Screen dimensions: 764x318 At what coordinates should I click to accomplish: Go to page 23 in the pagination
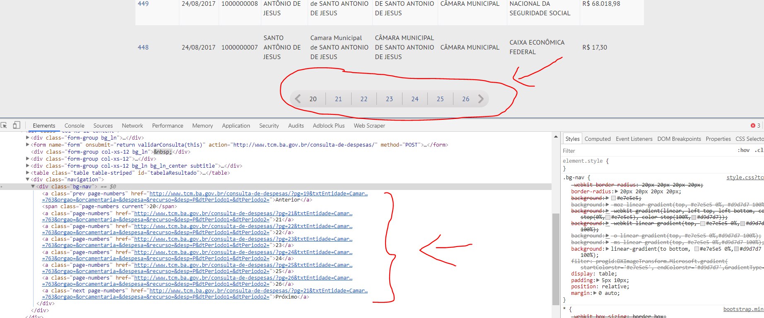(389, 99)
